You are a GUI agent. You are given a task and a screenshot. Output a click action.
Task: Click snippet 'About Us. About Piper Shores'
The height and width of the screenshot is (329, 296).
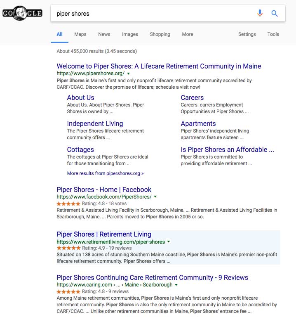click(106, 108)
